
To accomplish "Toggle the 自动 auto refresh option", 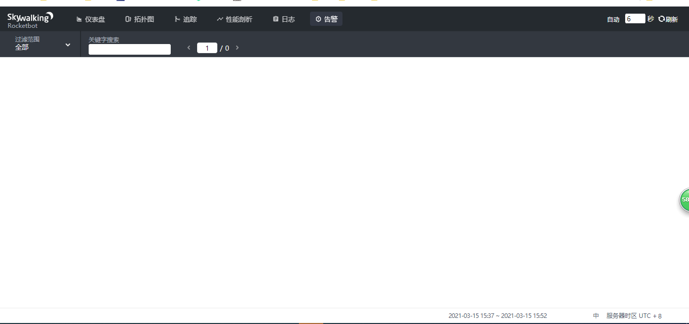I will [x=613, y=19].
